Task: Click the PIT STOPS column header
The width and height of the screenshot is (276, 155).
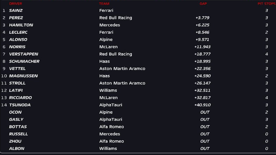Action: [267, 3]
